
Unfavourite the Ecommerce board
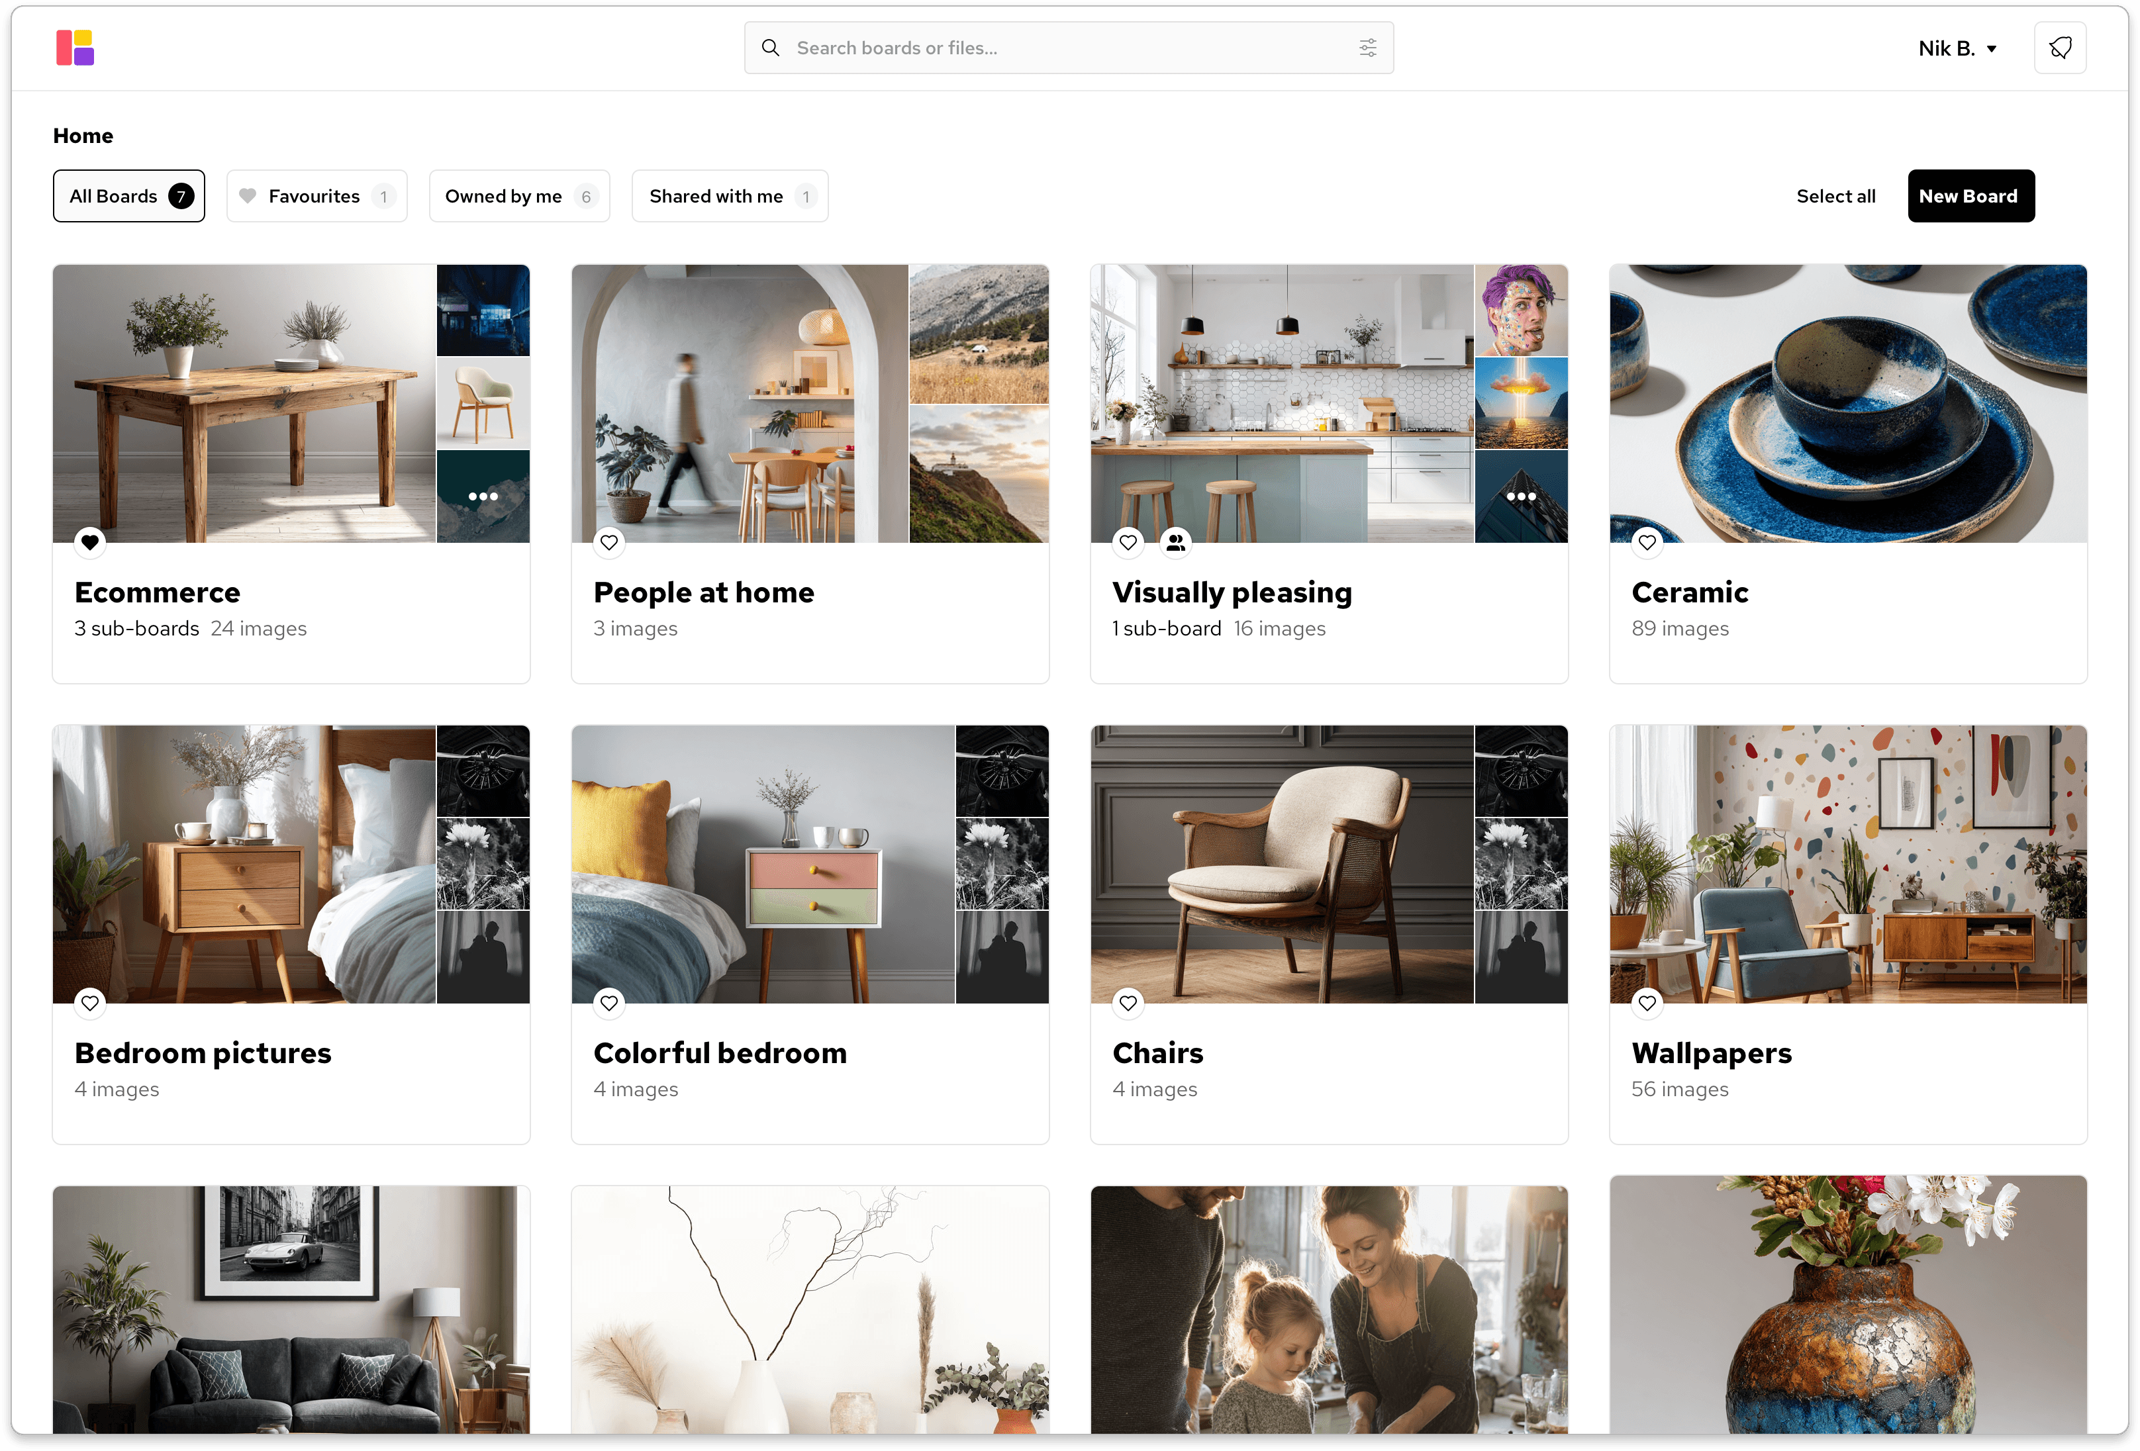pos(90,542)
